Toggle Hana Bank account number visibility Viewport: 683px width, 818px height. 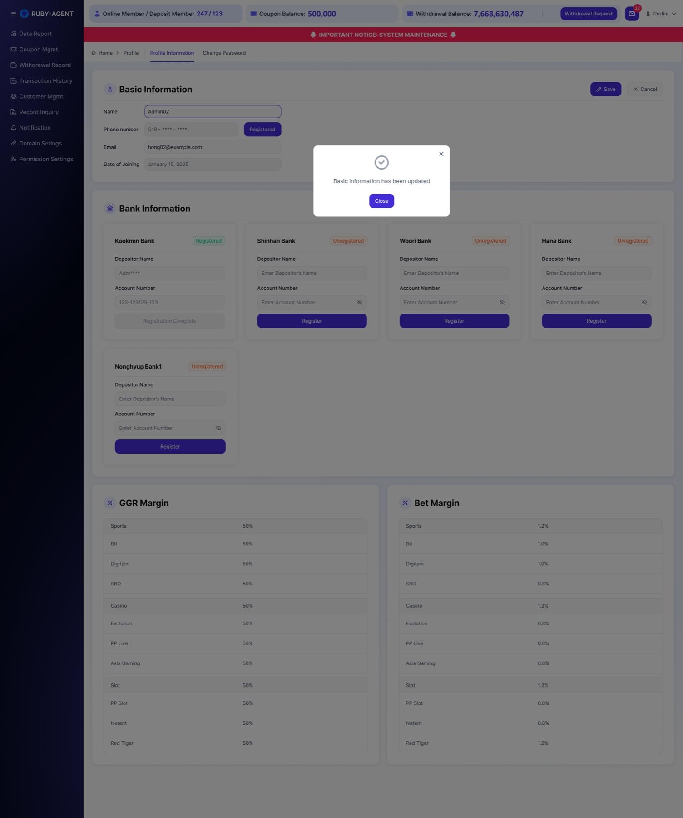coord(644,303)
